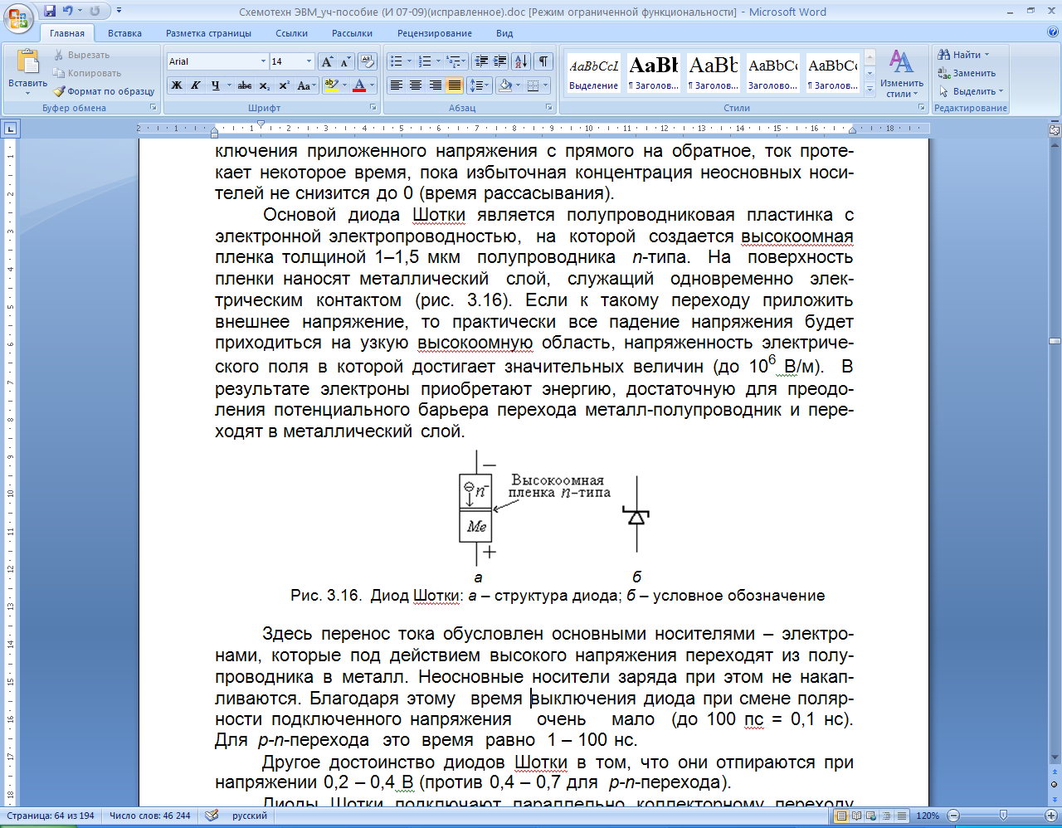This screenshot has height=828, width=1062.
Task: Toggle show paragraph marks (¶)
Action: 543,61
